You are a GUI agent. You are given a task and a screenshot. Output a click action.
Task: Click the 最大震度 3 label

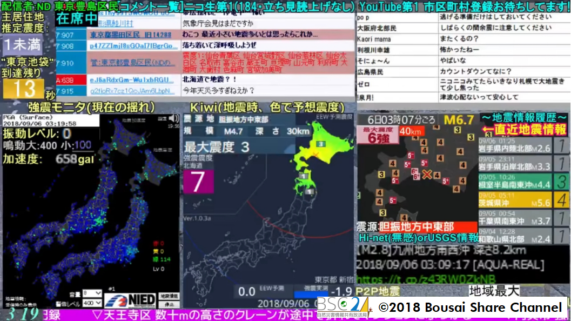pyautogui.click(x=217, y=147)
